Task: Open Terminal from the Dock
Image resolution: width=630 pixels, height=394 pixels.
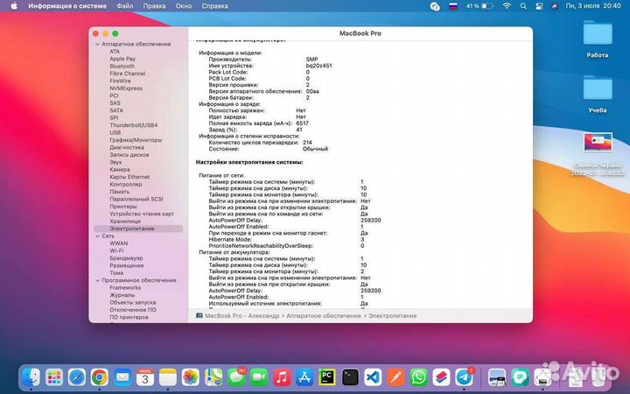Action: pyautogui.click(x=350, y=377)
